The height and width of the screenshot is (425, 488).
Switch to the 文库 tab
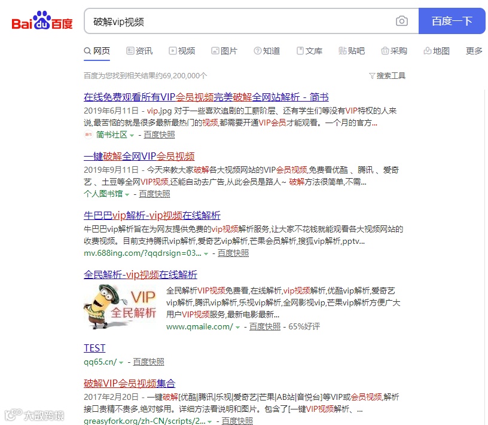pos(309,51)
